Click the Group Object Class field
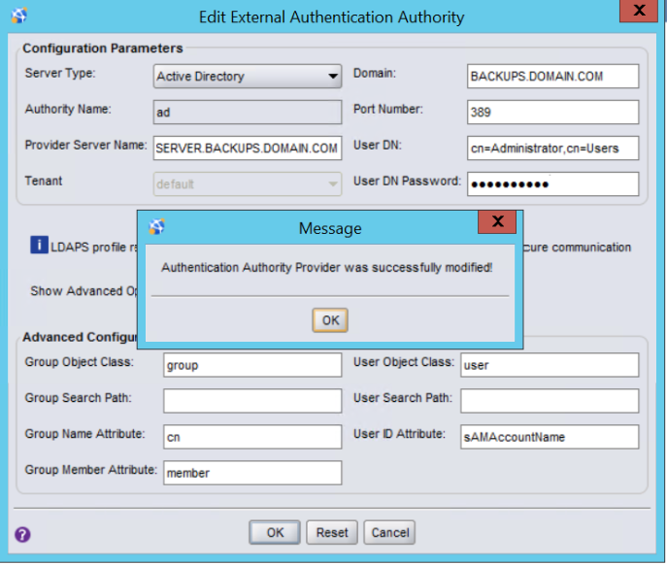Screen dimensions: 667x565 [x=252, y=365]
